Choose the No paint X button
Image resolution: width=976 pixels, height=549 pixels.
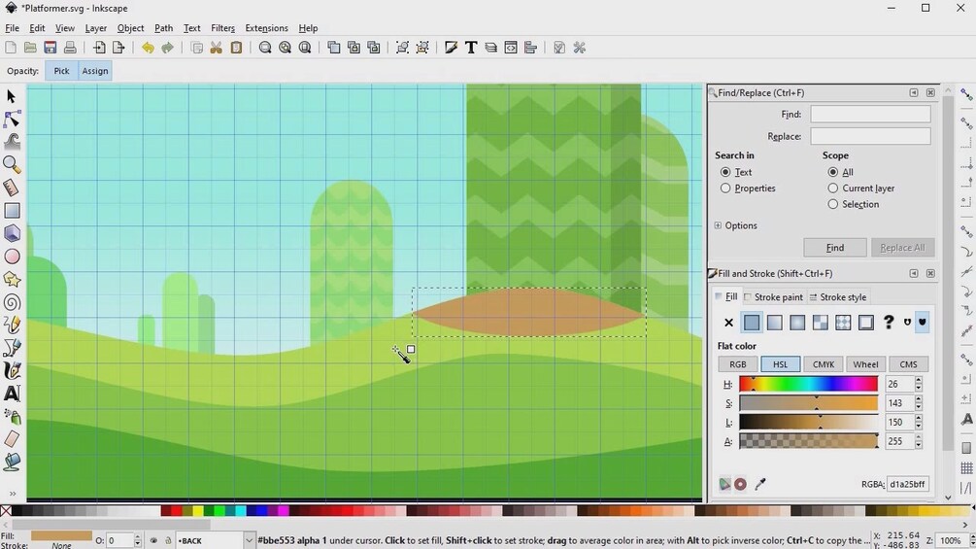click(x=729, y=323)
